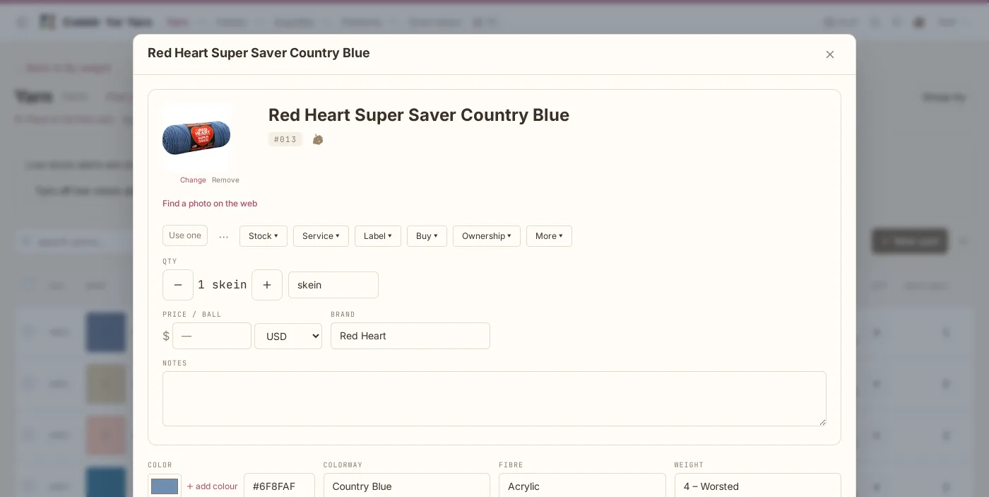Click the large item title in the card
The width and height of the screenshot is (989, 497).
click(x=419, y=115)
